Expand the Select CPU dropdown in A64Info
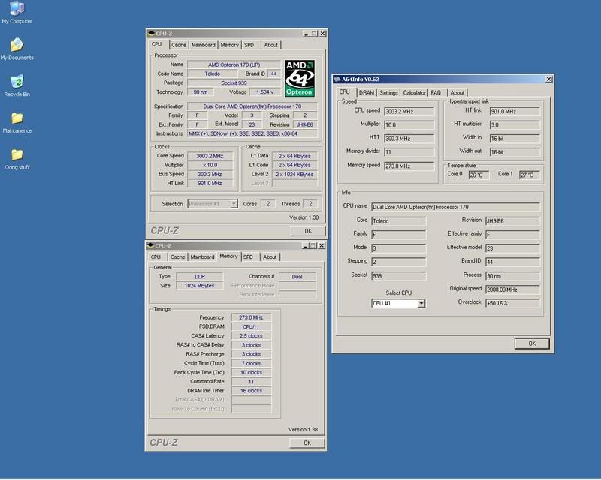601x480 pixels. click(x=421, y=304)
